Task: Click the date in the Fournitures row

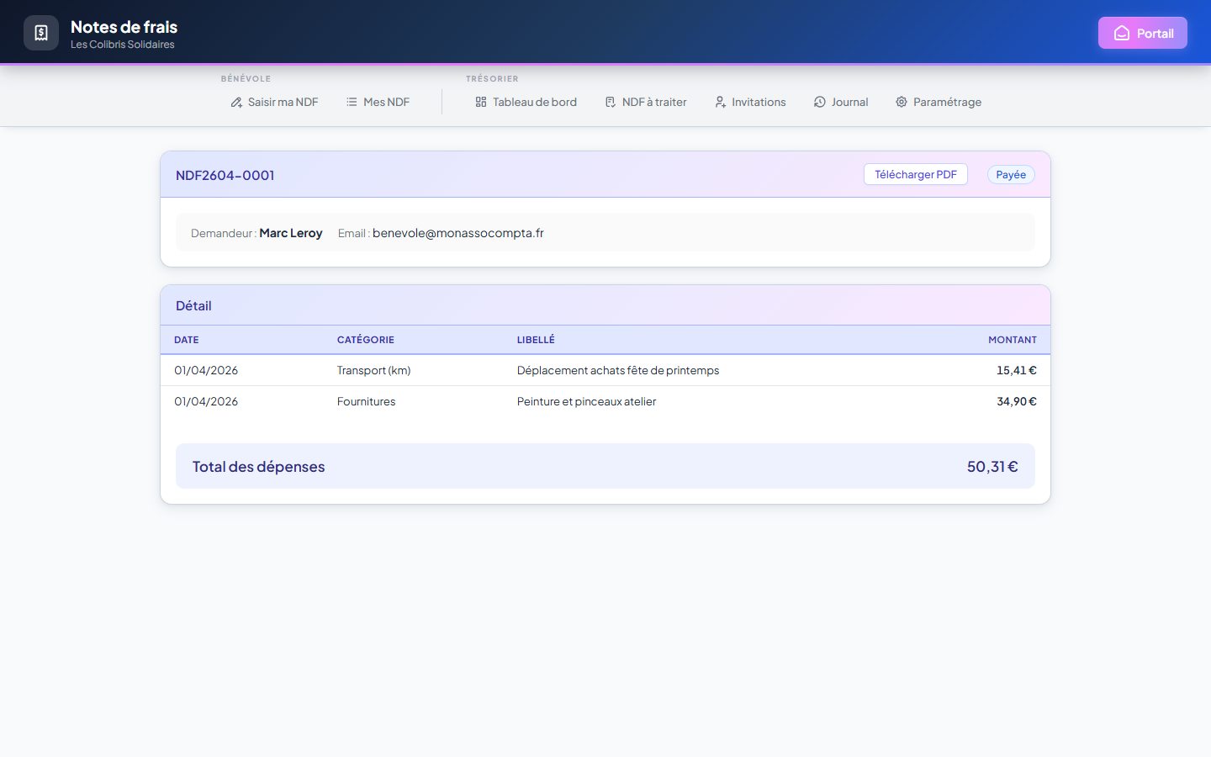Action: (x=206, y=401)
